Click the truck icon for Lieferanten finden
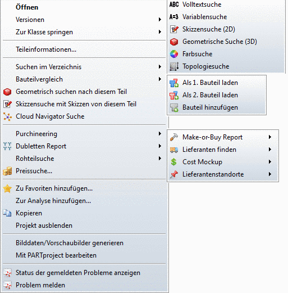 [x=174, y=150]
